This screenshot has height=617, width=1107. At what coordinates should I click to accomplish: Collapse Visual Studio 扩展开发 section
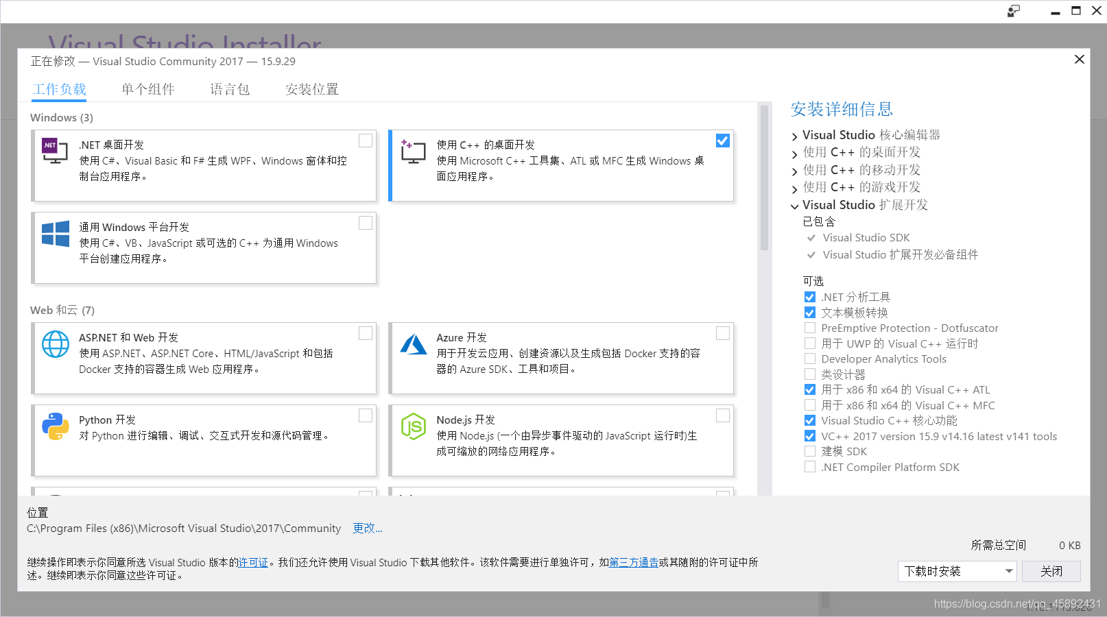click(x=795, y=206)
